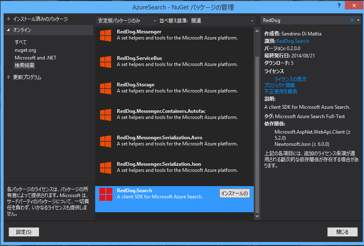This screenshot has height=246, width=364.
Task: Click the インストール(I) button
Action: pyautogui.click(x=234, y=193)
